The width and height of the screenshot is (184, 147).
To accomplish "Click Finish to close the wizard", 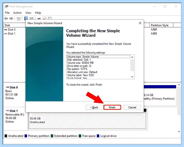I will (x=112, y=107).
